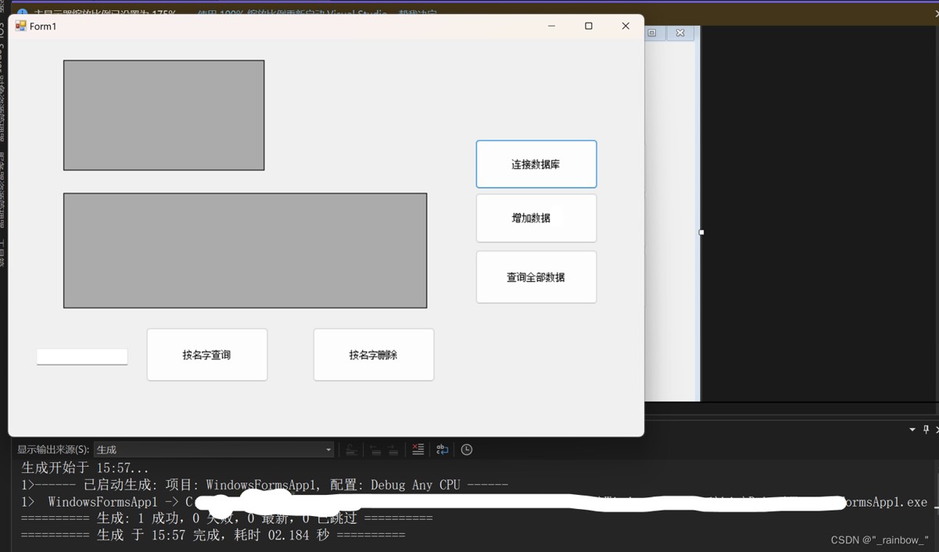Image resolution: width=939 pixels, height=552 pixels.
Task: Toggle word wrap in output panel
Action: pos(442,449)
